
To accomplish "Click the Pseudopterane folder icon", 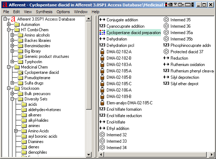I will [20, 78].
